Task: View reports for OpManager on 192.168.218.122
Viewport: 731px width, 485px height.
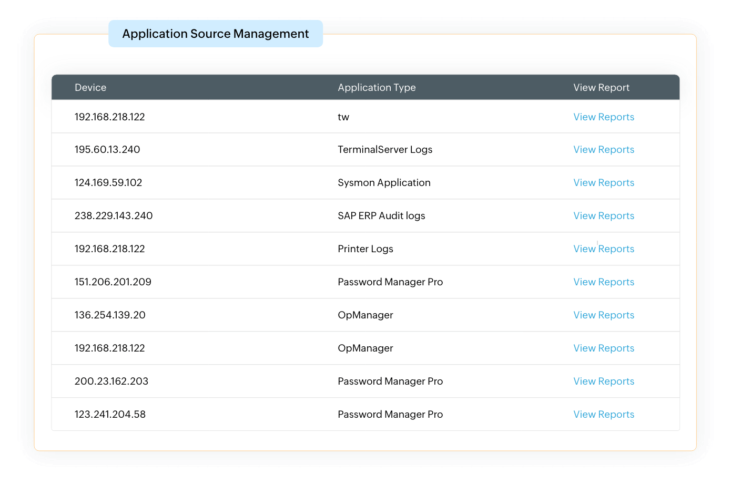Action: pyautogui.click(x=603, y=348)
